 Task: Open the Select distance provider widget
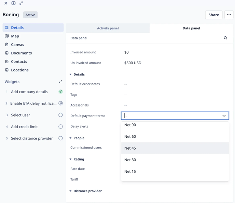(32, 138)
